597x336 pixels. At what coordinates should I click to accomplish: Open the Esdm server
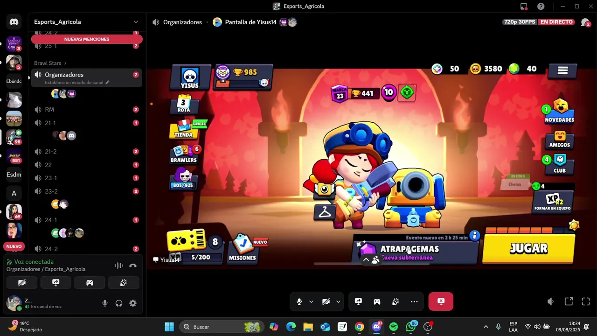point(14,175)
